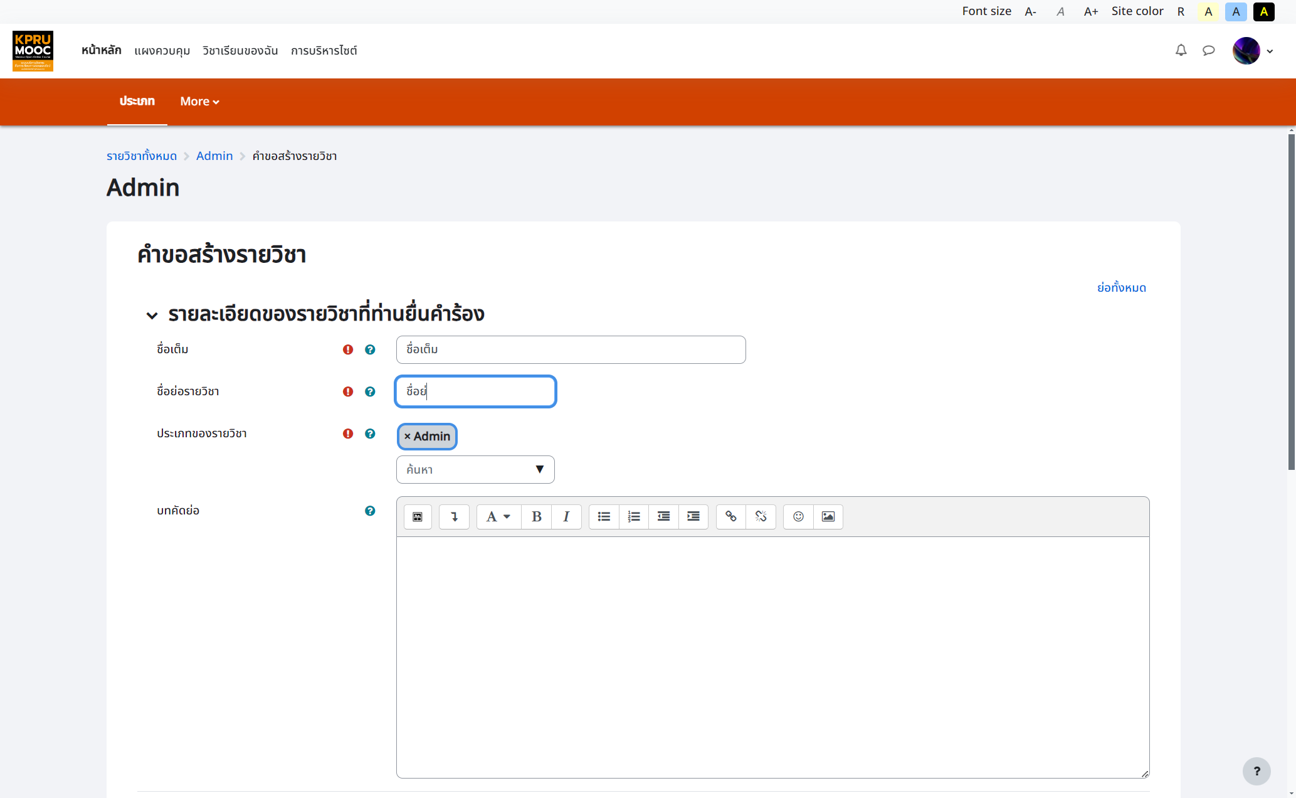The height and width of the screenshot is (798, 1296).
Task: Insert a numbered ordered list
Action: [x=634, y=516]
